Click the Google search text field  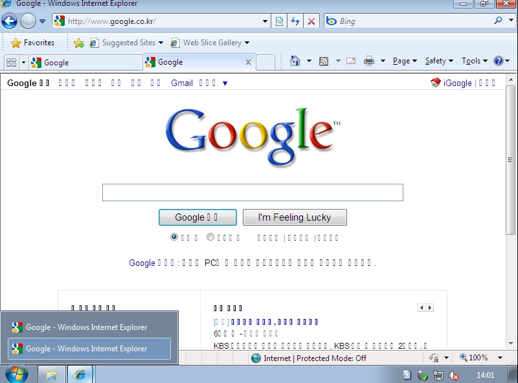(x=253, y=193)
